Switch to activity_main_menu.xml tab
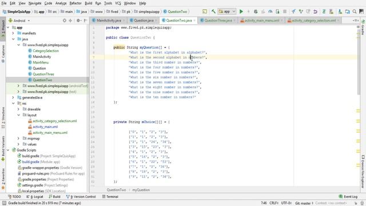Screen dimensions: 366x206 [x=261, y=21]
